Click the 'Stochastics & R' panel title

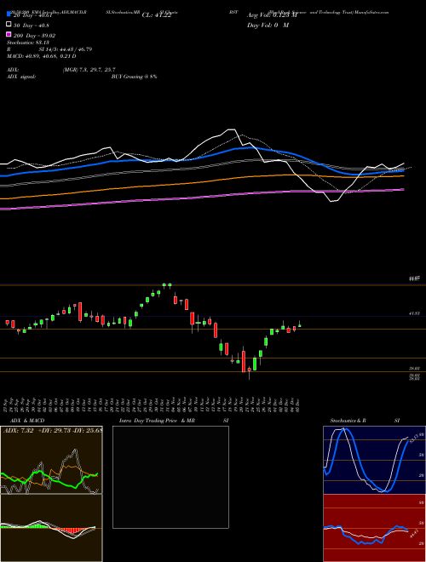(x=348, y=421)
